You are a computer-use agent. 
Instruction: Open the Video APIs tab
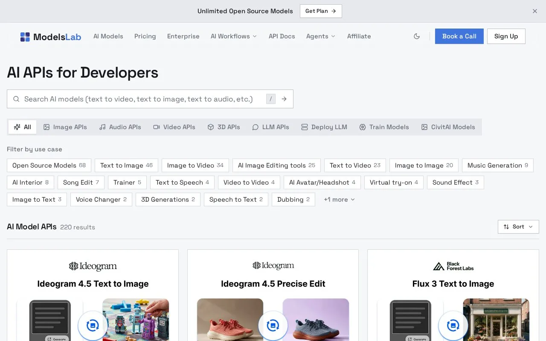(174, 127)
